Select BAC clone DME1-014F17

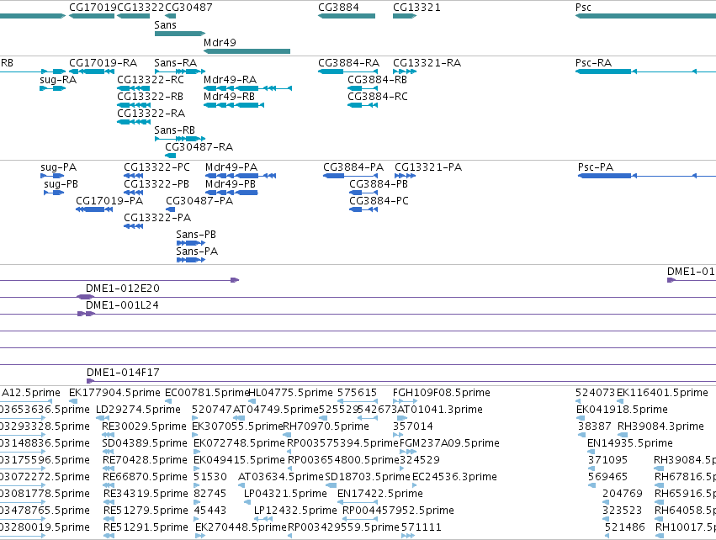click(x=124, y=373)
